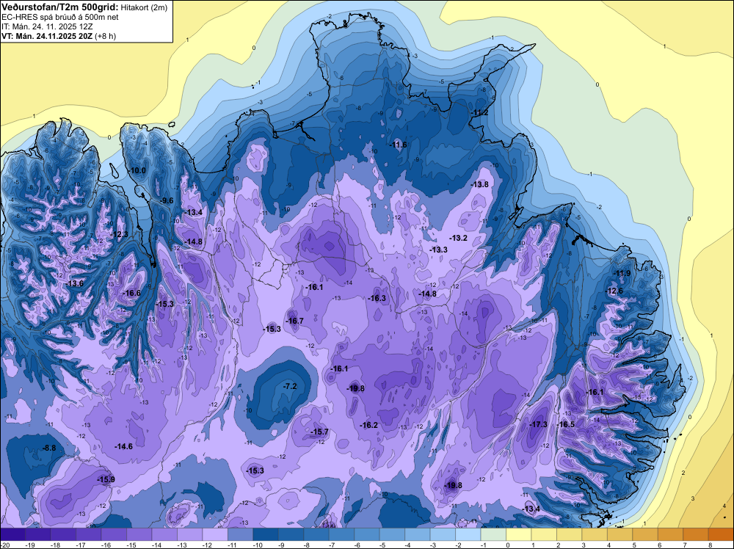This screenshot has width=734, height=549.
Task: Click the -16.3 temperature value
Action: [377, 298]
